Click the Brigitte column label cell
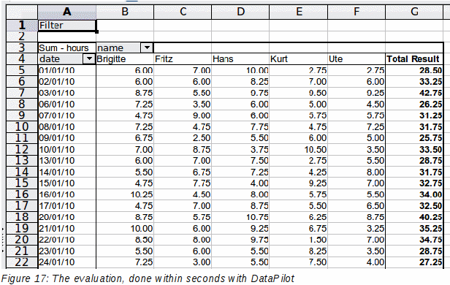 125,59
